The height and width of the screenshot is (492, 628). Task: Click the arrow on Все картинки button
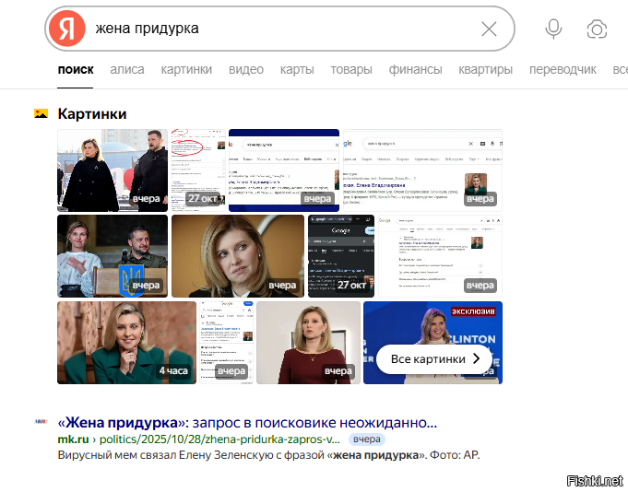pos(476,359)
